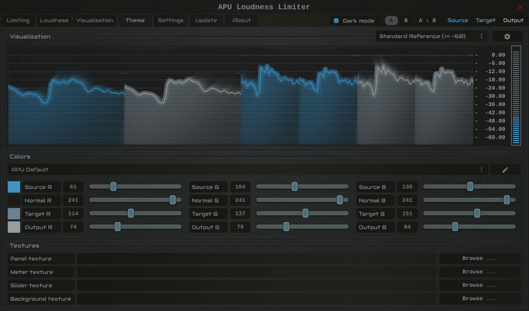Click the Output B slider
This screenshot has width=529, height=311.
coord(469,227)
